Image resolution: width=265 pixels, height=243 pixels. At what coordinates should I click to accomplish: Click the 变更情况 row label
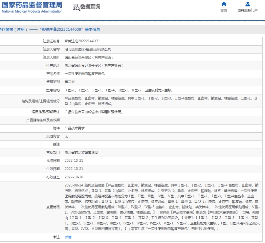tap(53, 207)
